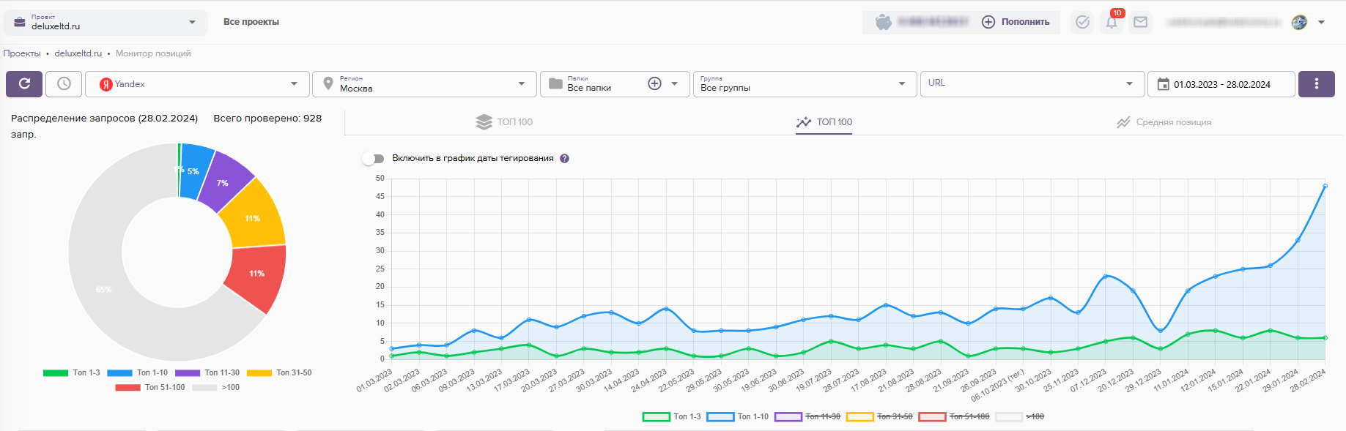Go to Проекты breadcrumb link

point(22,53)
